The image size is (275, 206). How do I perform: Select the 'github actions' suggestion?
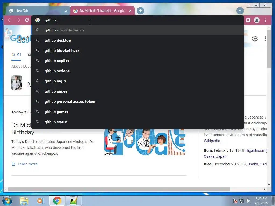[x=138, y=71]
